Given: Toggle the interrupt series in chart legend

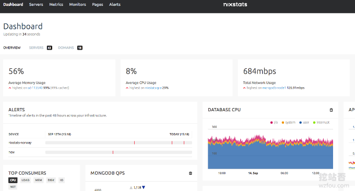Looking at the screenshot, I should (x=321, y=123).
